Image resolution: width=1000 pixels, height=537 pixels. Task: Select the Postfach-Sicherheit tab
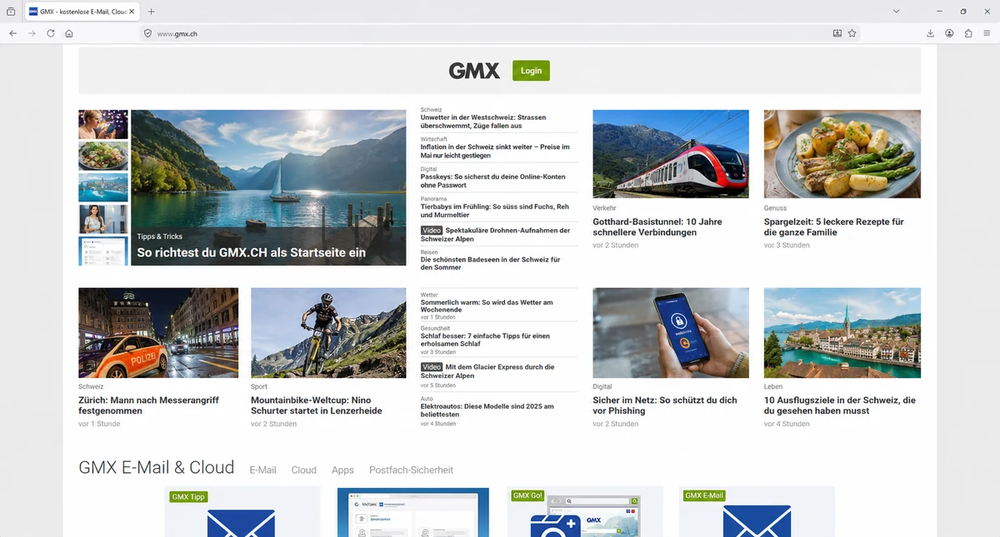[412, 470]
